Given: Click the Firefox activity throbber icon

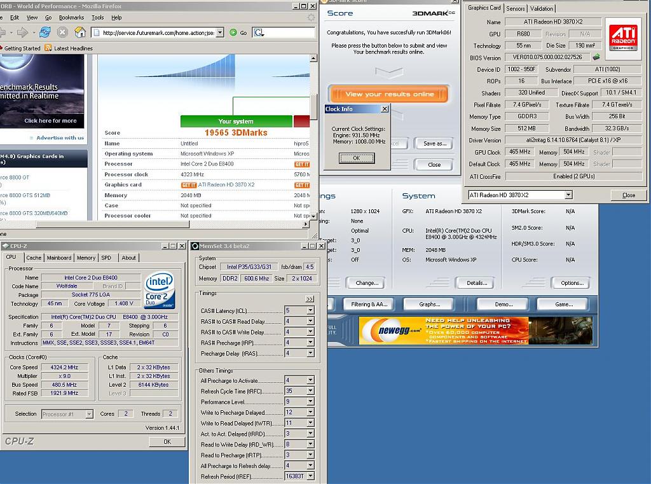Looking at the screenshot, I should click(311, 17).
